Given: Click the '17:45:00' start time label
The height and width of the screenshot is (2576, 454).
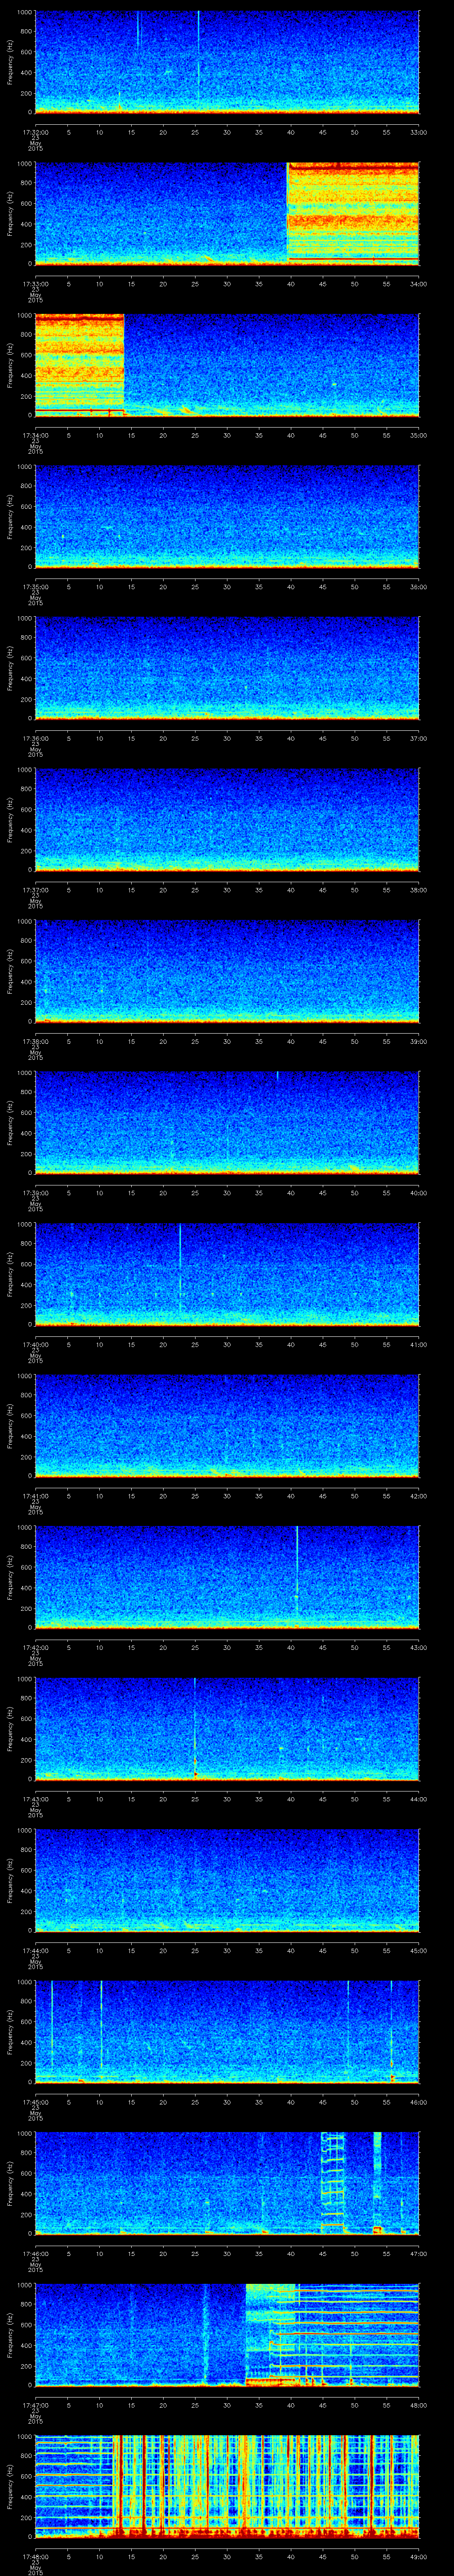Looking at the screenshot, I should 35,2101.
